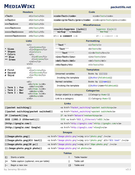Click [[Image:photo.png|Alt text]] syntax
Screen dimensions: 135x175
pyautogui.click(x=23, y=140)
